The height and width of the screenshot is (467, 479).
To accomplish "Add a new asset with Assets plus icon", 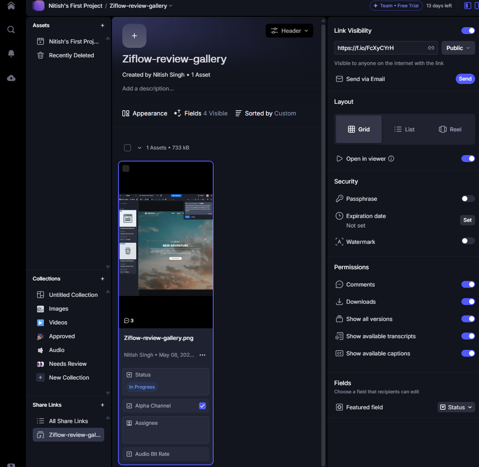I will 103,25.
